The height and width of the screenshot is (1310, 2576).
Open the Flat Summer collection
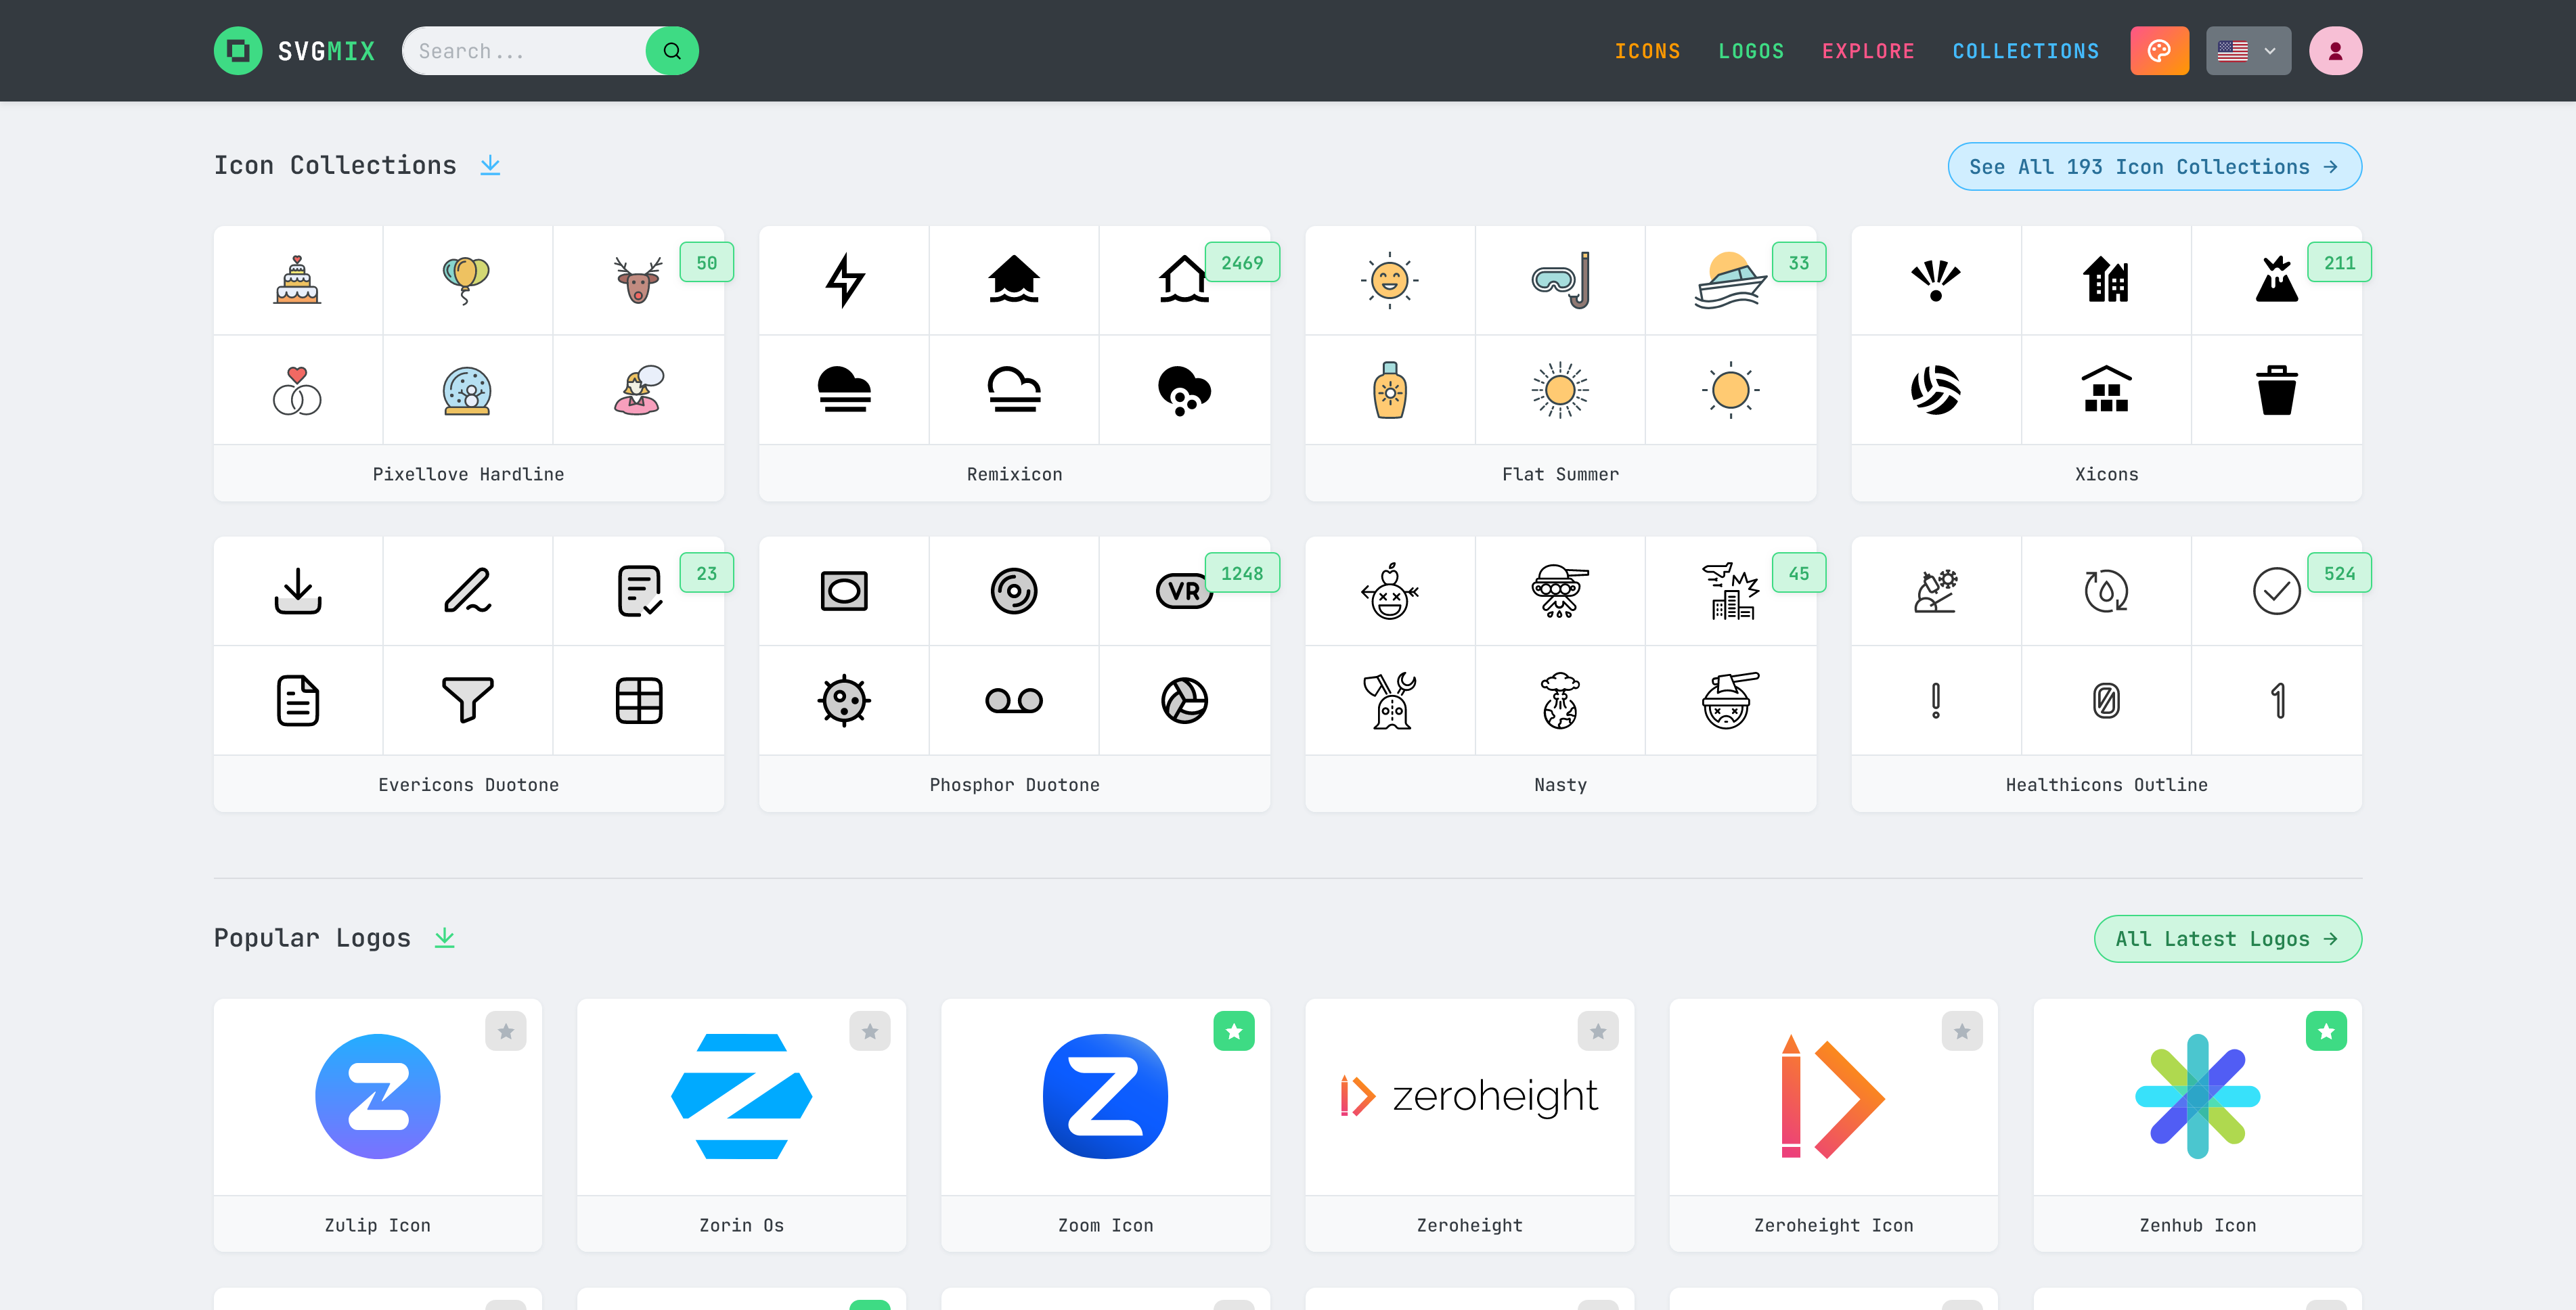coord(1560,474)
